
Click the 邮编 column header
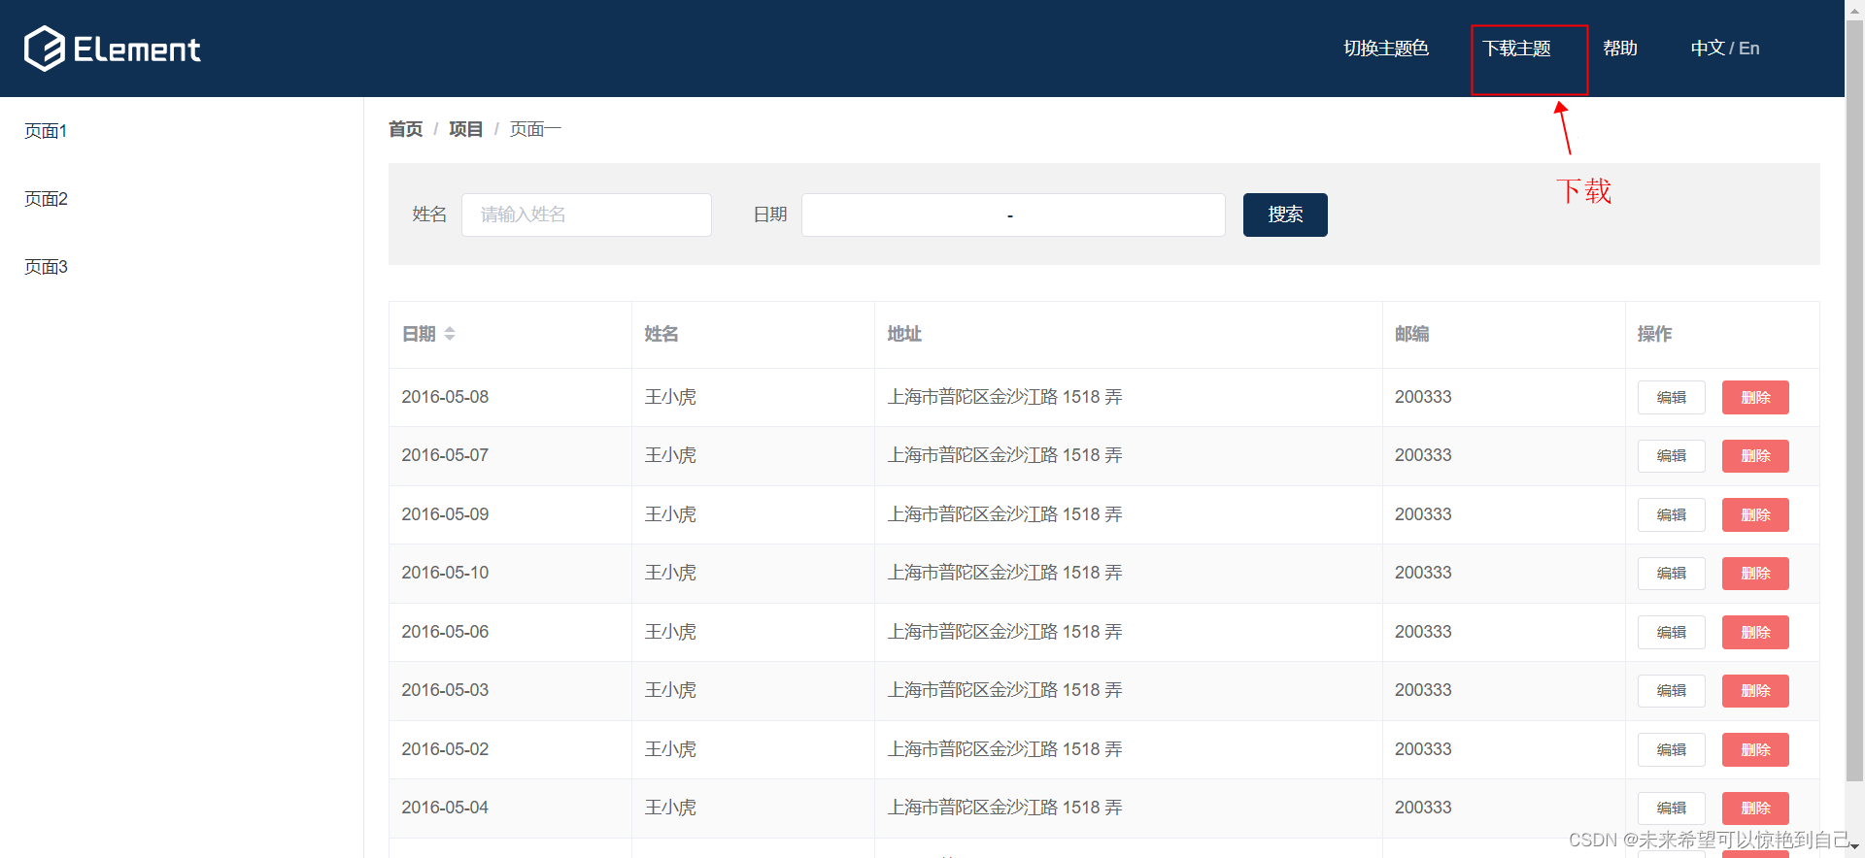coord(1412,334)
